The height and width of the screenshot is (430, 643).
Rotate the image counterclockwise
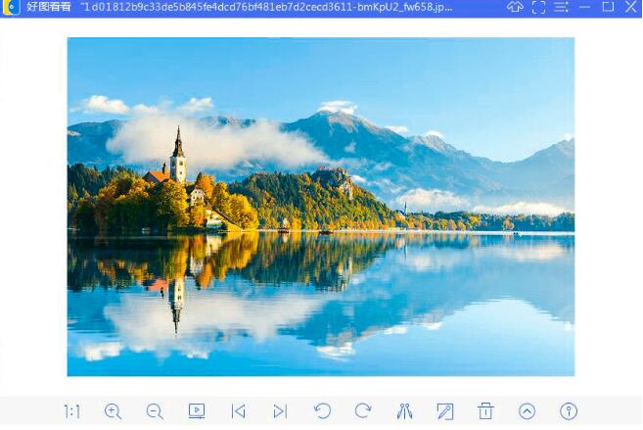(x=322, y=411)
